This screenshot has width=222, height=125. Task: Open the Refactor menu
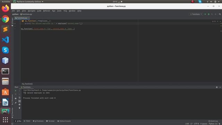click(46, 11)
